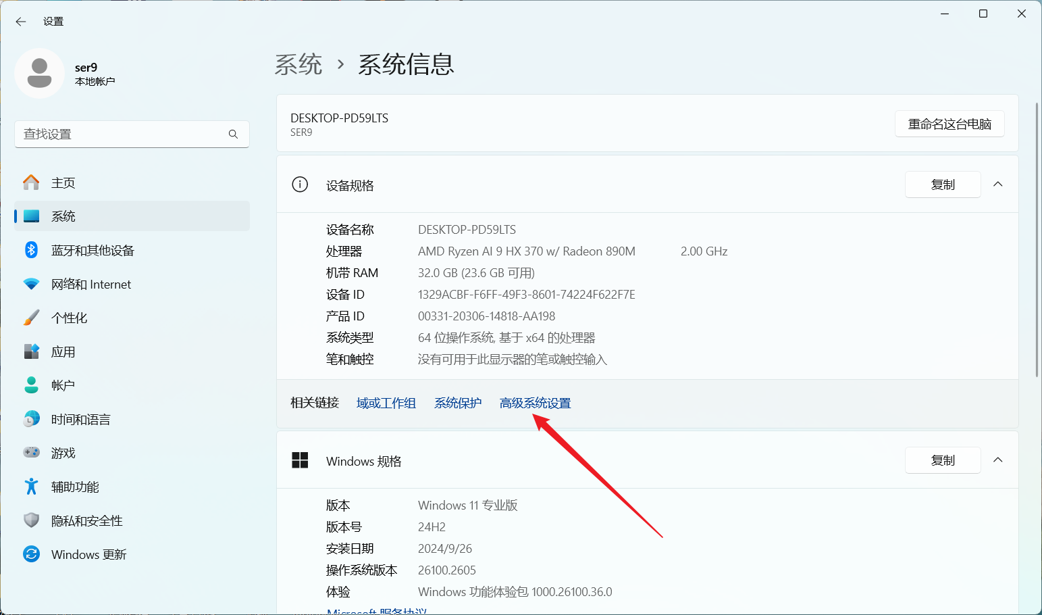The width and height of the screenshot is (1042, 615).
Task: Click the 查找设置 search field
Action: (x=132, y=134)
